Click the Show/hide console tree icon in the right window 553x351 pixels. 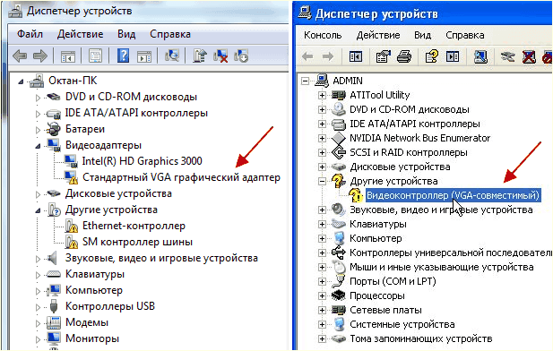point(356,56)
